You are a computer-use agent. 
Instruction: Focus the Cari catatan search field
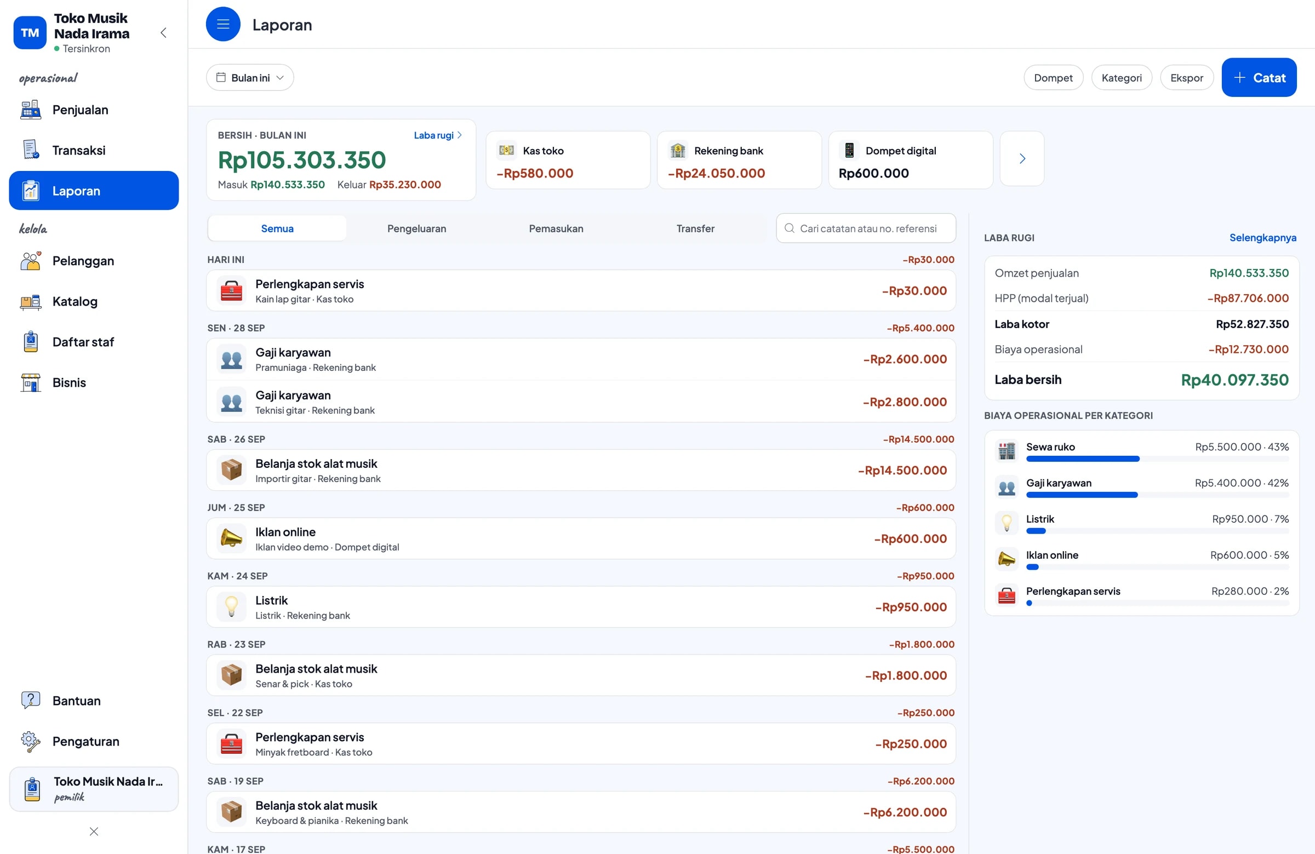(866, 228)
